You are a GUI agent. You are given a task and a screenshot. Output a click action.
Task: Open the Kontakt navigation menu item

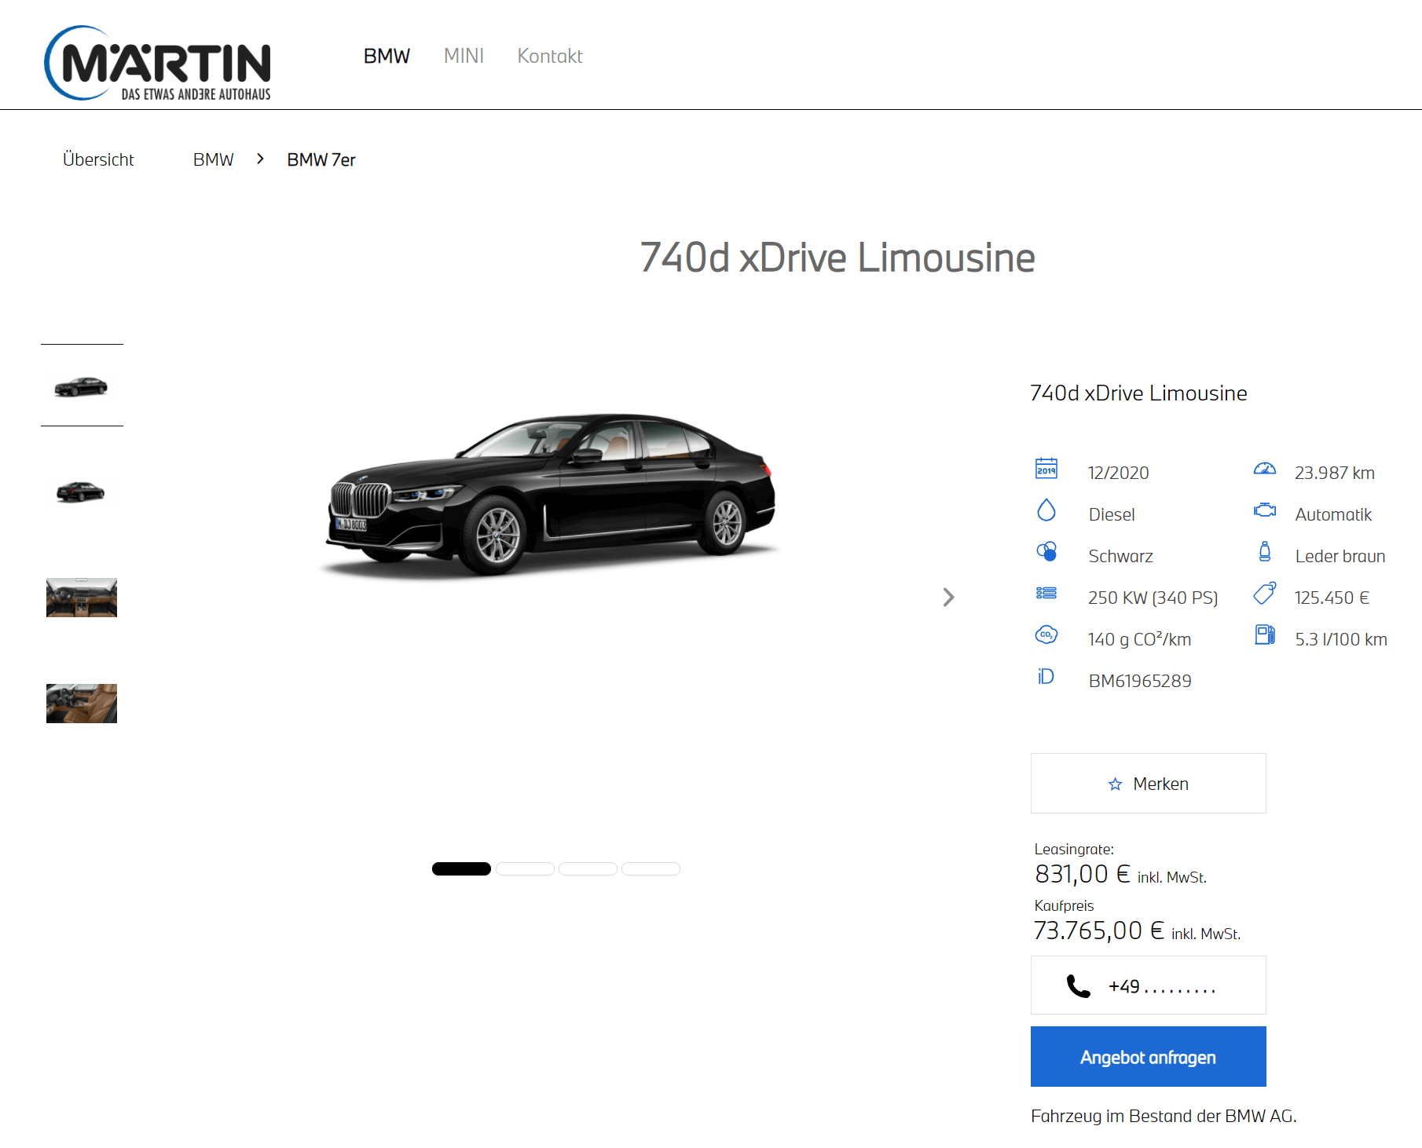(x=550, y=56)
